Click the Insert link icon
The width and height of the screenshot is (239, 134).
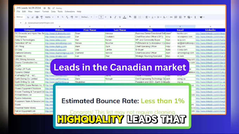pos(171,17)
